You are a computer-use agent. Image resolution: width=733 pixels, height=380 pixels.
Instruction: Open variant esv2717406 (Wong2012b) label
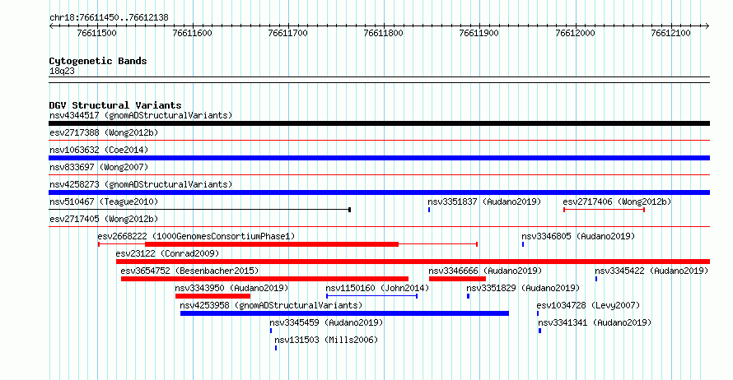[617, 202]
